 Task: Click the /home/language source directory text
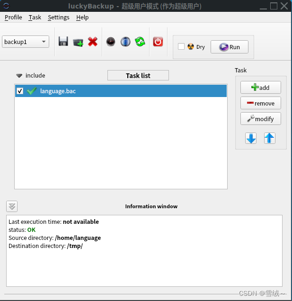pos(78,238)
